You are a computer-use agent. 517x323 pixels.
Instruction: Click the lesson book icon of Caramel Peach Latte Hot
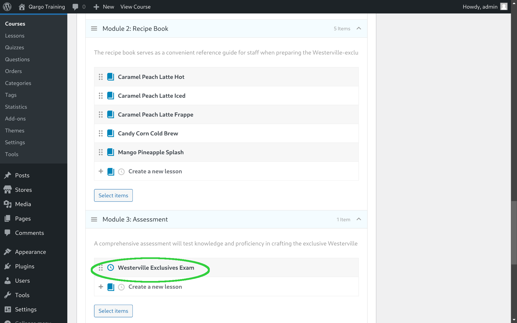tap(111, 77)
